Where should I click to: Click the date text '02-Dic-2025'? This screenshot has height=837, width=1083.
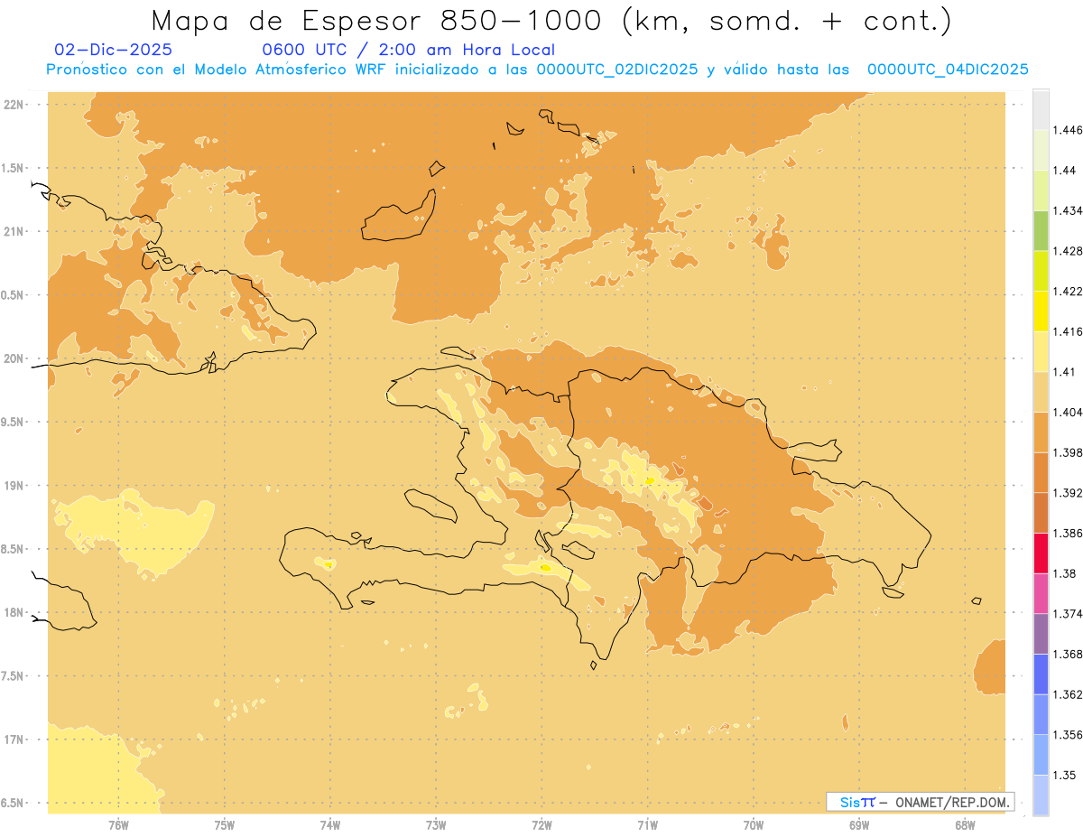click(113, 50)
